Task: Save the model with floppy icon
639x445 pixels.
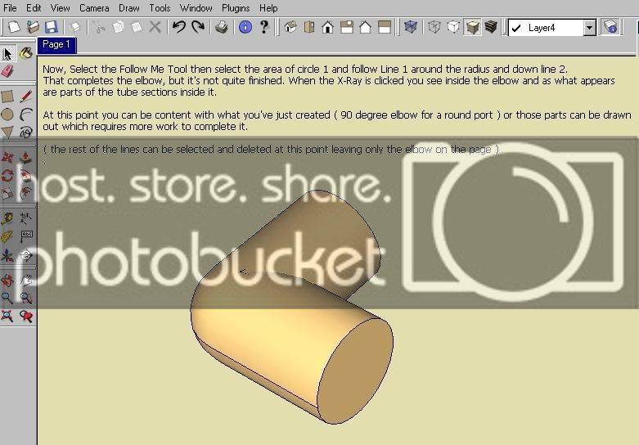Action: 52,27
